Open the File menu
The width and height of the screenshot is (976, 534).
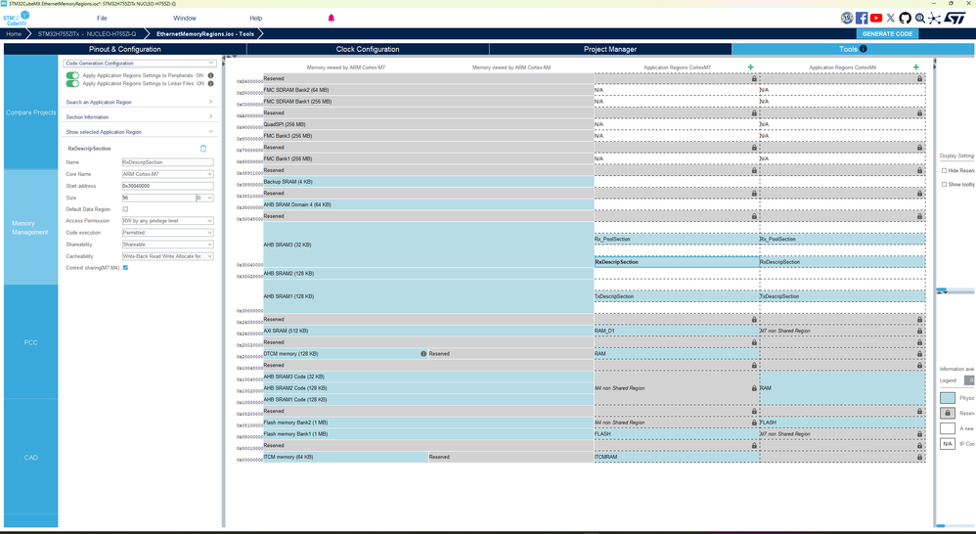[x=102, y=18]
